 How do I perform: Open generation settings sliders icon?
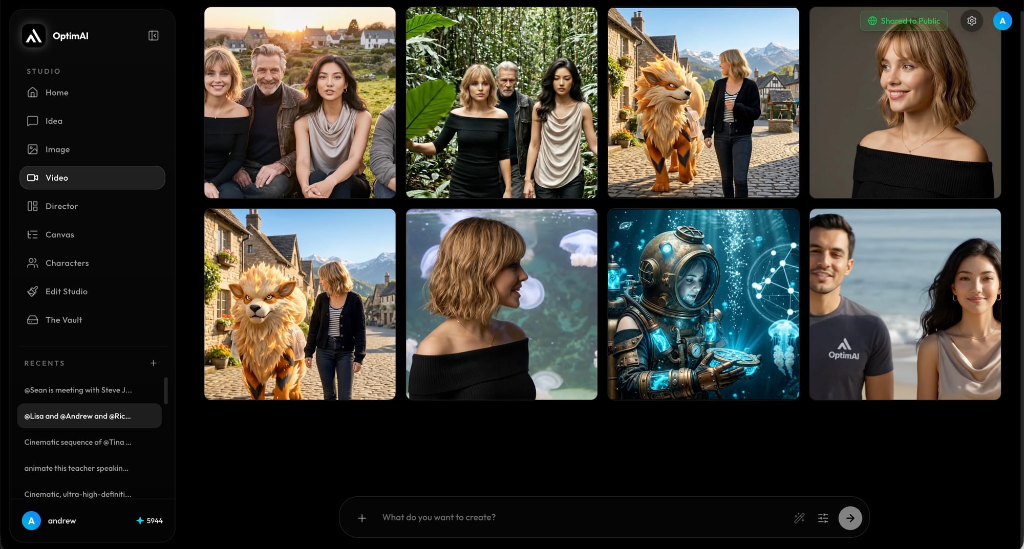pos(823,518)
